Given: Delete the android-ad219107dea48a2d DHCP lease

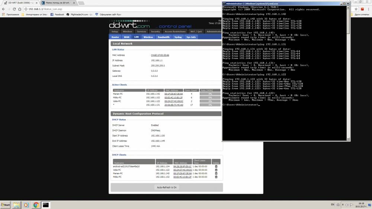Looking at the screenshot, I should pyautogui.click(x=216, y=167).
